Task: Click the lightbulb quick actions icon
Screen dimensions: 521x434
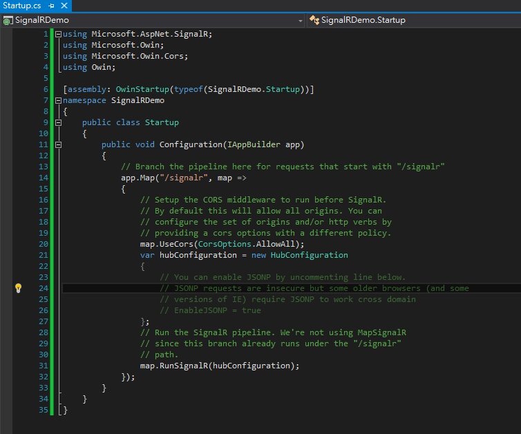Action: click(x=18, y=288)
